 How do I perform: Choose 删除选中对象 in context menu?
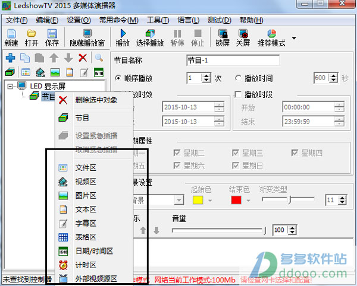[x=94, y=100]
